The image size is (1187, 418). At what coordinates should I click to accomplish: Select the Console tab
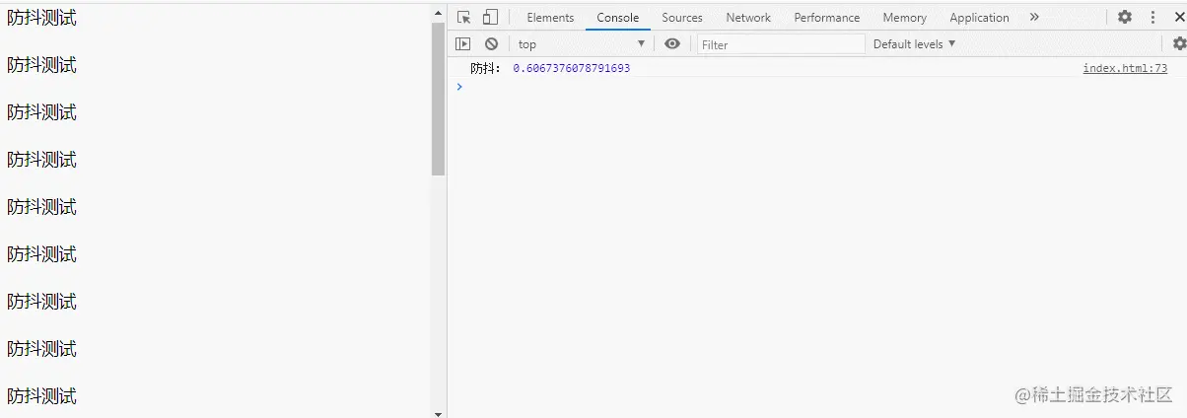618,17
